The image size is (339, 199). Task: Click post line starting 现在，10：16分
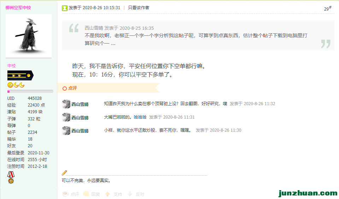123,75
